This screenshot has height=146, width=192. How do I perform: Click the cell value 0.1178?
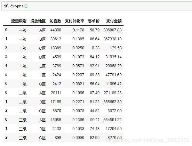pos(78,30)
